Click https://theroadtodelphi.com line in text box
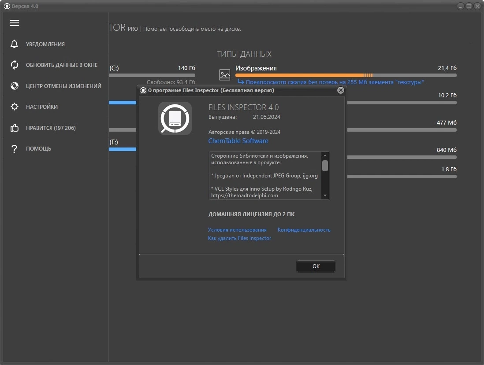Viewport: 484px width, 365px height. coord(245,195)
